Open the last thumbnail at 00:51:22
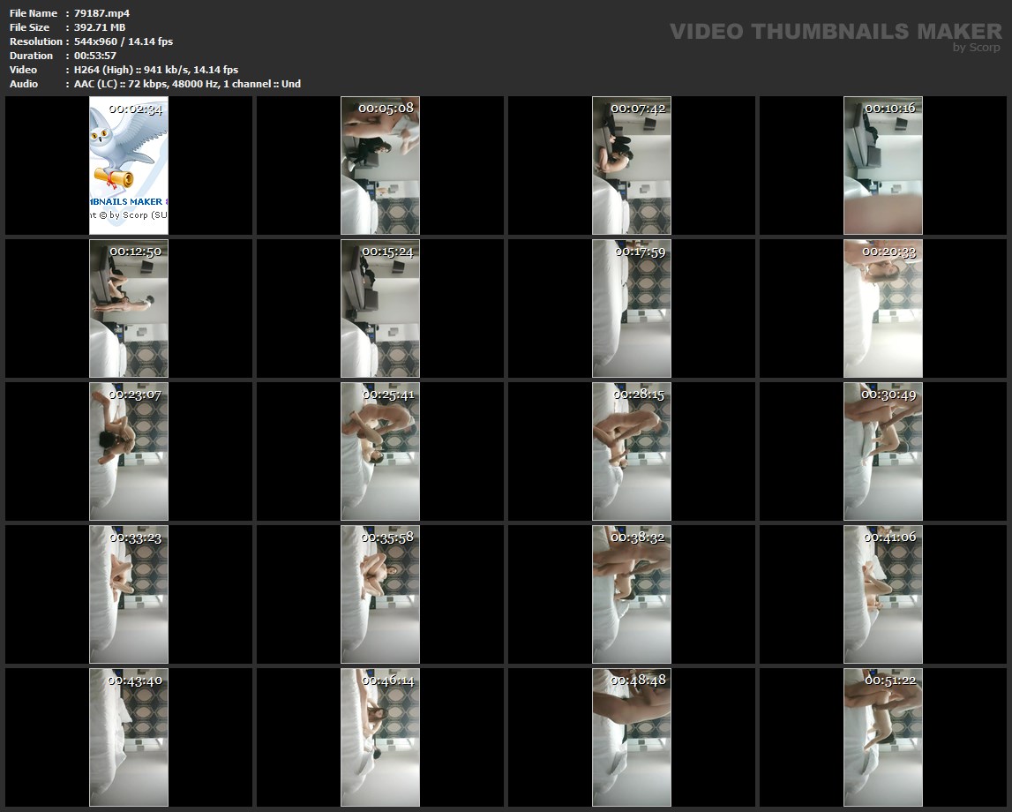The image size is (1012, 812). [883, 737]
